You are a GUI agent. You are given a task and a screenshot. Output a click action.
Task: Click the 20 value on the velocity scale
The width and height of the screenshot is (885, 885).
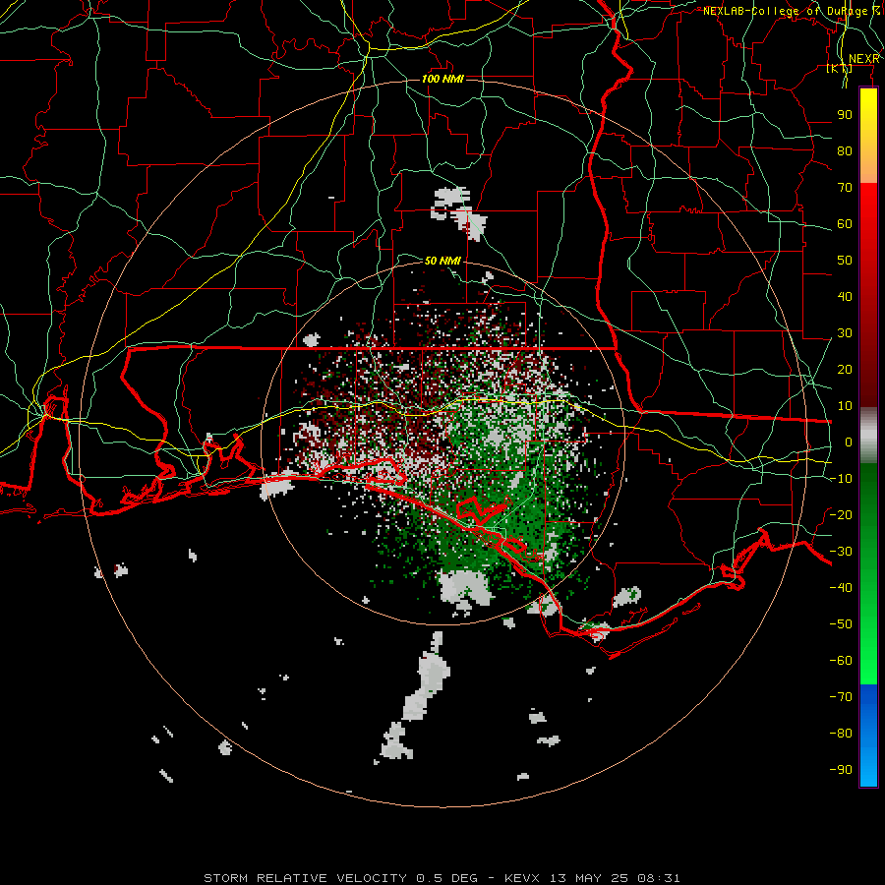pyautogui.click(x=845, y=370)
